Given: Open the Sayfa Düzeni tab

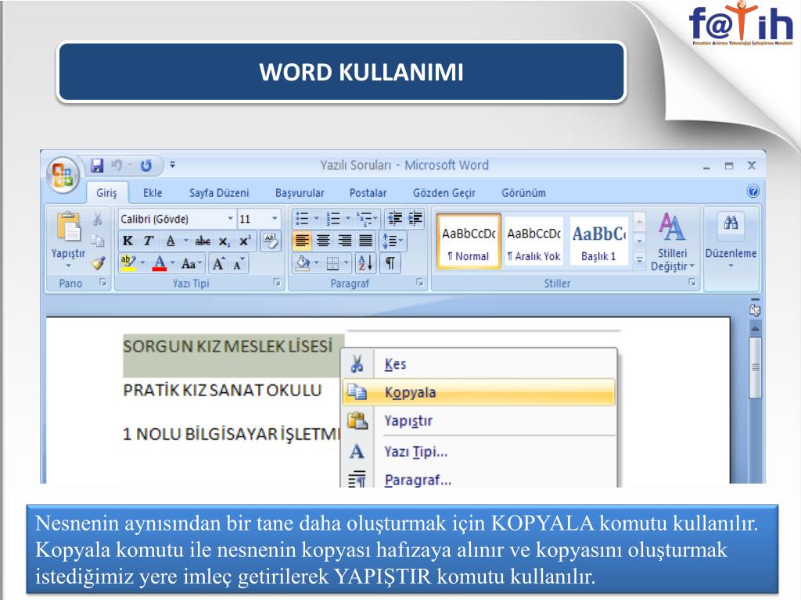Looking at the screenshot, I should (219, 193).
